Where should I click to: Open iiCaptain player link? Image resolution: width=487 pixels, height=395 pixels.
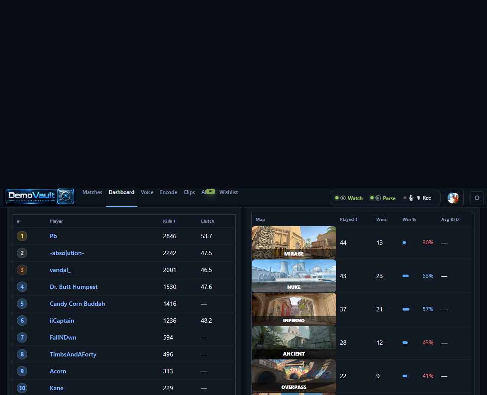[x=62, y=321]
